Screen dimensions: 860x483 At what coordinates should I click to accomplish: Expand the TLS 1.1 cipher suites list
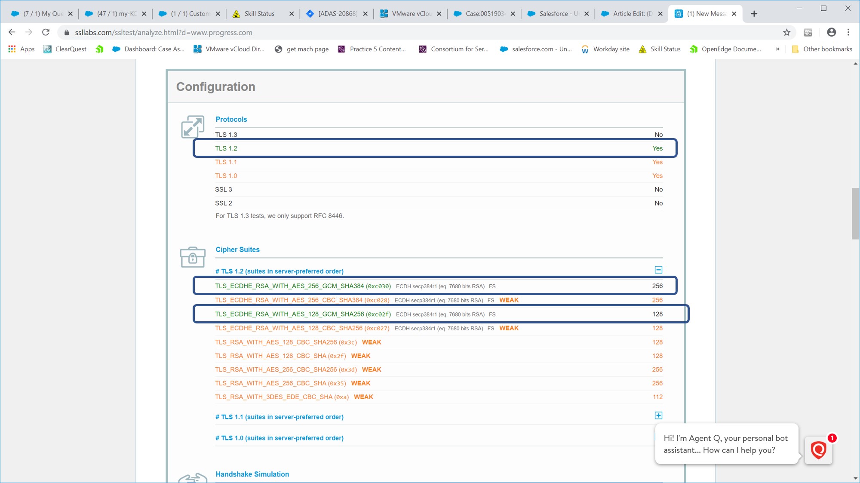(658, 415)
